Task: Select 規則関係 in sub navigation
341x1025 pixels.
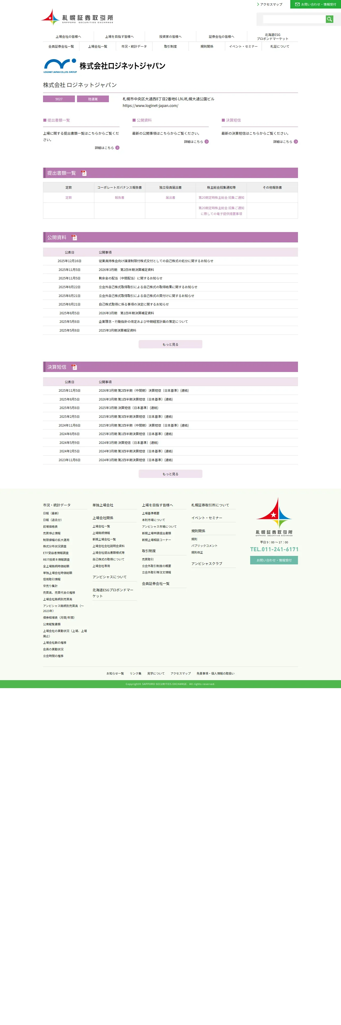Action: [207, 47]
